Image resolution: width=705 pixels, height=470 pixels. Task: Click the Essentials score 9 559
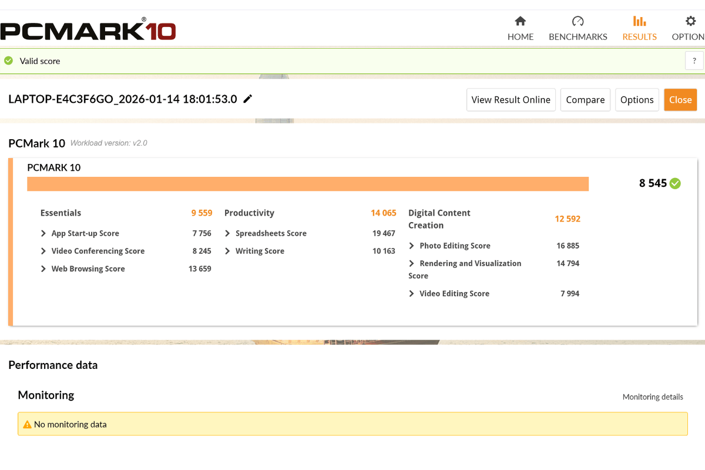click(202, 213)
